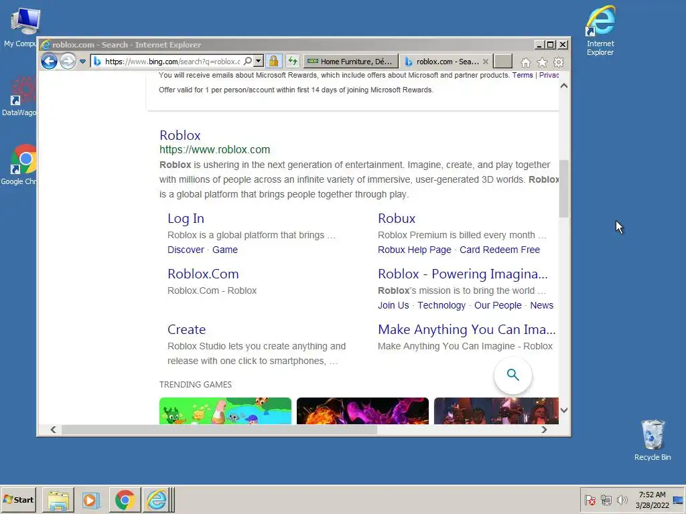Maximize the Internet Explorer window
Image resolution: width=686 pixels, height=514 pixels.
pyautogui.click(x=551, y=45)
